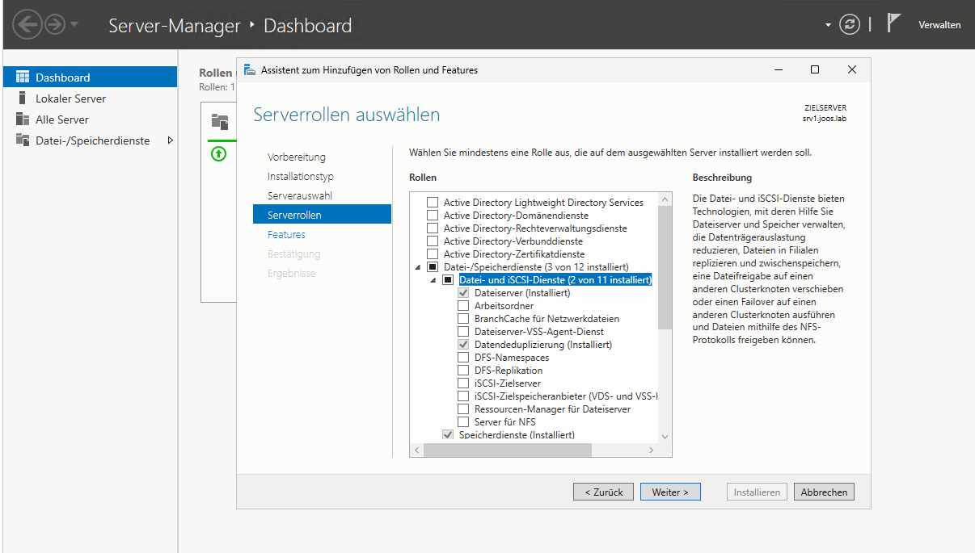Open the notifications flag icon
This screenshot has width=975, height=553.
click(893, 23)
